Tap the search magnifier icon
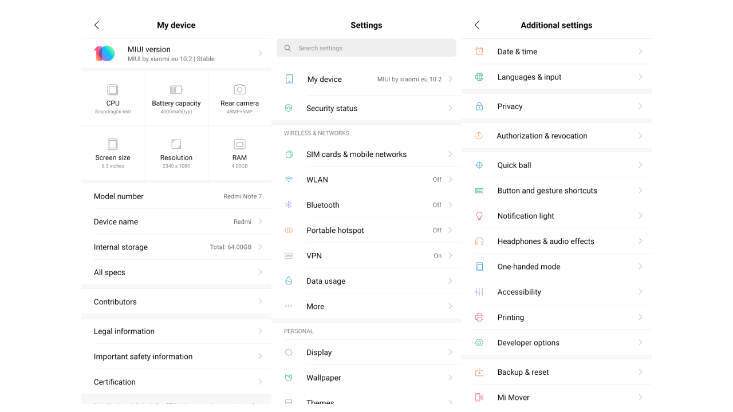Screen dimensions: 733x412 click(x=287, y=48)
